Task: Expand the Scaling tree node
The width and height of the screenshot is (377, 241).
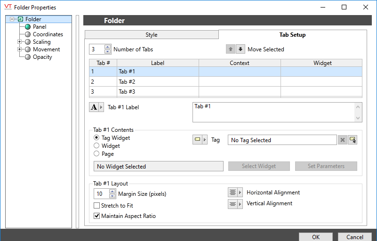Action: pos(20,42)
